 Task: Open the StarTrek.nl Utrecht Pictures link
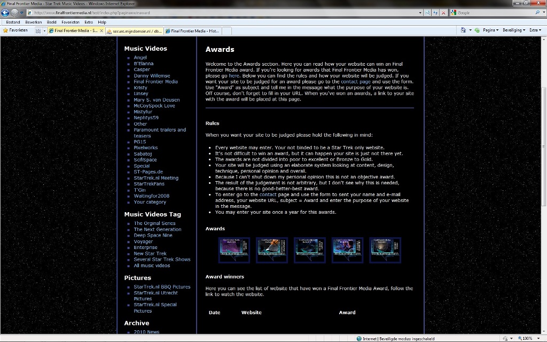click(155, 296)
